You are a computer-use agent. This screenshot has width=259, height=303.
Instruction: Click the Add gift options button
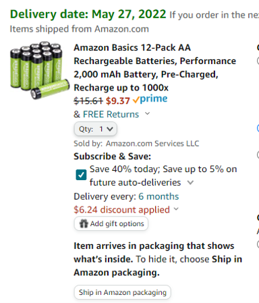[x=111, y=223]
